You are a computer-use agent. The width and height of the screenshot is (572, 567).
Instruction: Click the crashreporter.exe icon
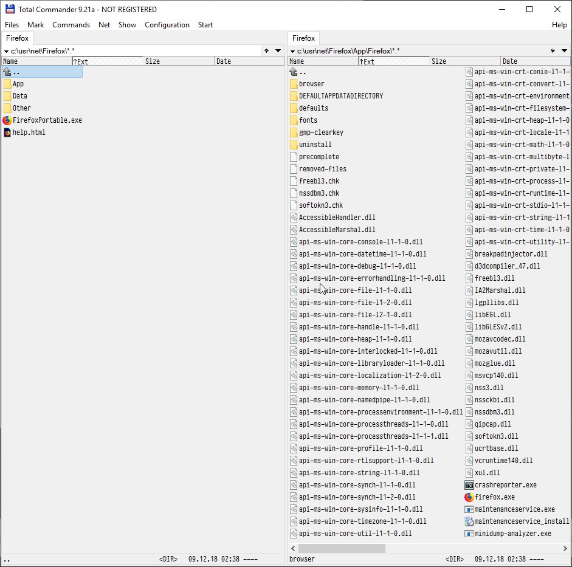click(469, 485)
